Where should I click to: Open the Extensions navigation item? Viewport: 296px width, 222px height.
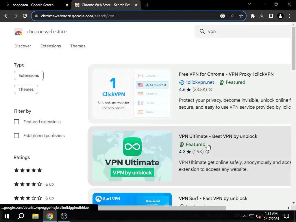coord(51,46)
